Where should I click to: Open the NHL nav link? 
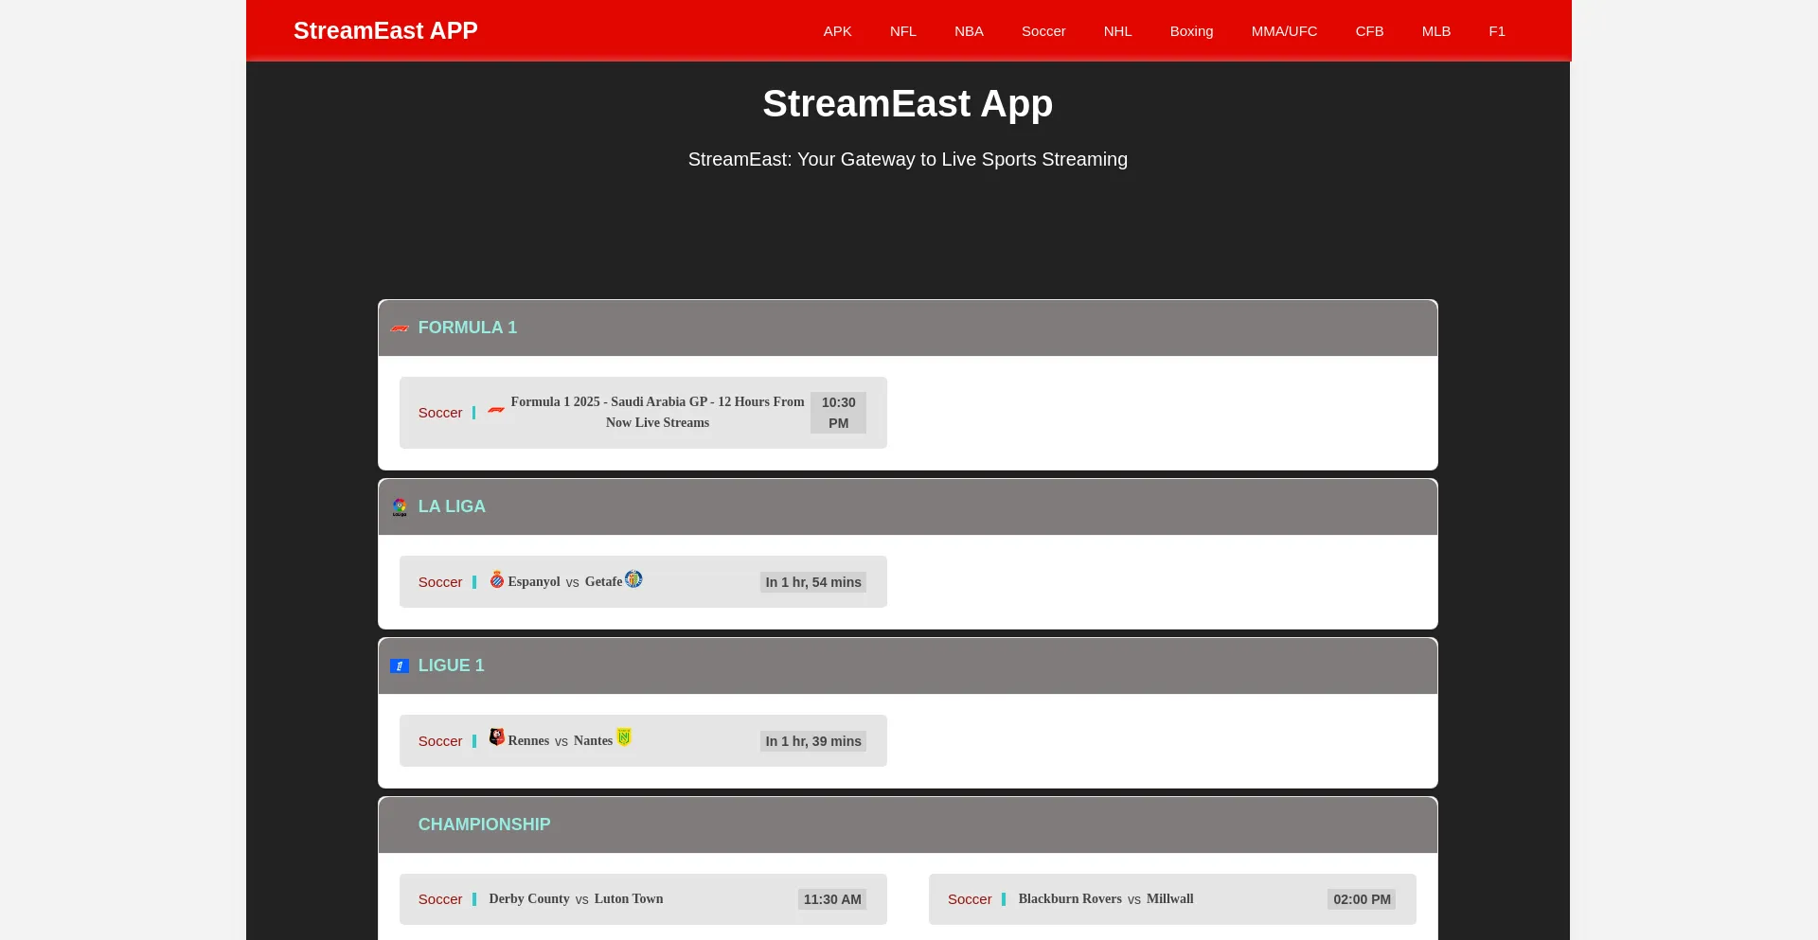pyautogui.click(x=1118, y=31)
